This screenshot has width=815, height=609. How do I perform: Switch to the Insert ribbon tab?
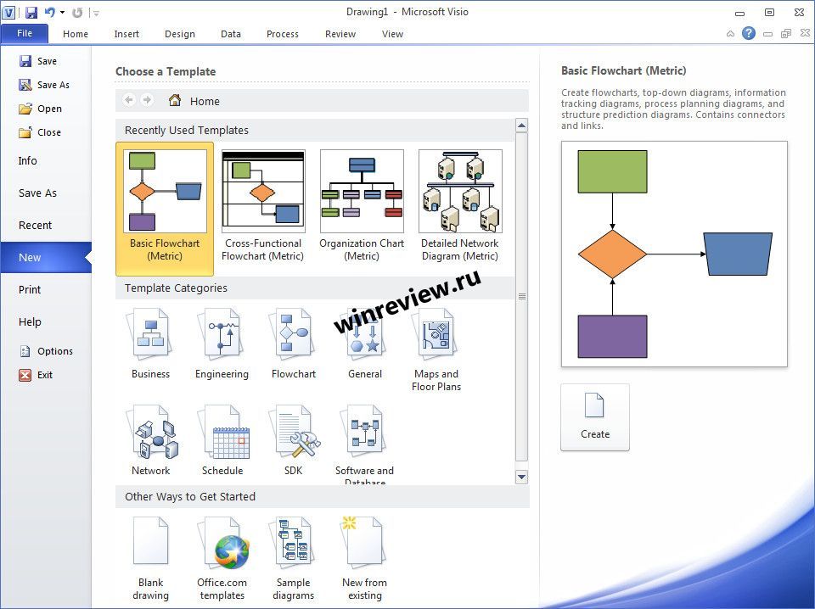coord(126,34)
